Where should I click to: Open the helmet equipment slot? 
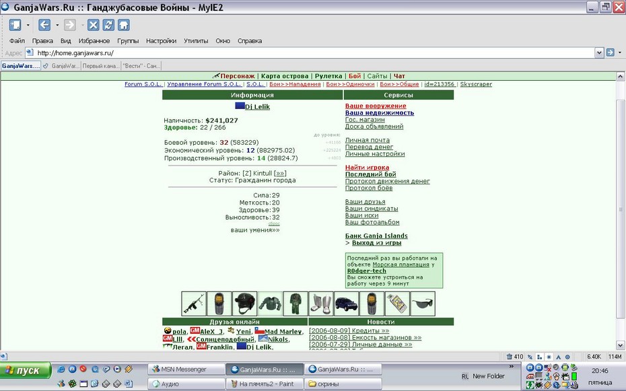click(x=245, y=304)
